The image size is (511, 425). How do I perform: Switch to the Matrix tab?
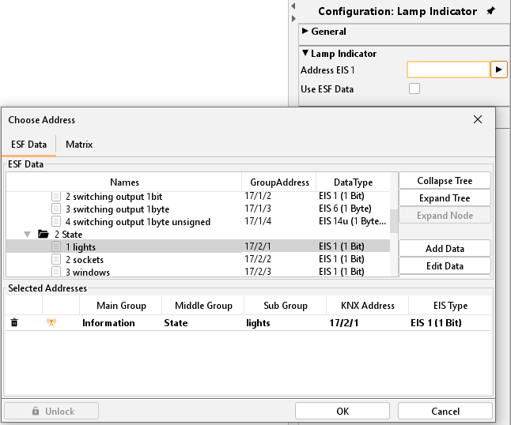click(x=79, y=145)
